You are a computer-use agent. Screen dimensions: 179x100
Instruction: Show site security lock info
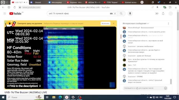coord(20,7)
